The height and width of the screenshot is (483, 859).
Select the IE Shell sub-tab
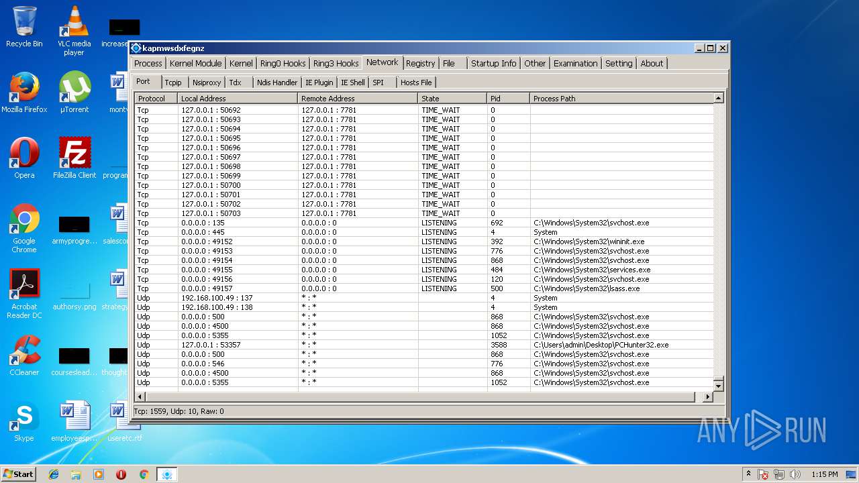pos(353,83)
